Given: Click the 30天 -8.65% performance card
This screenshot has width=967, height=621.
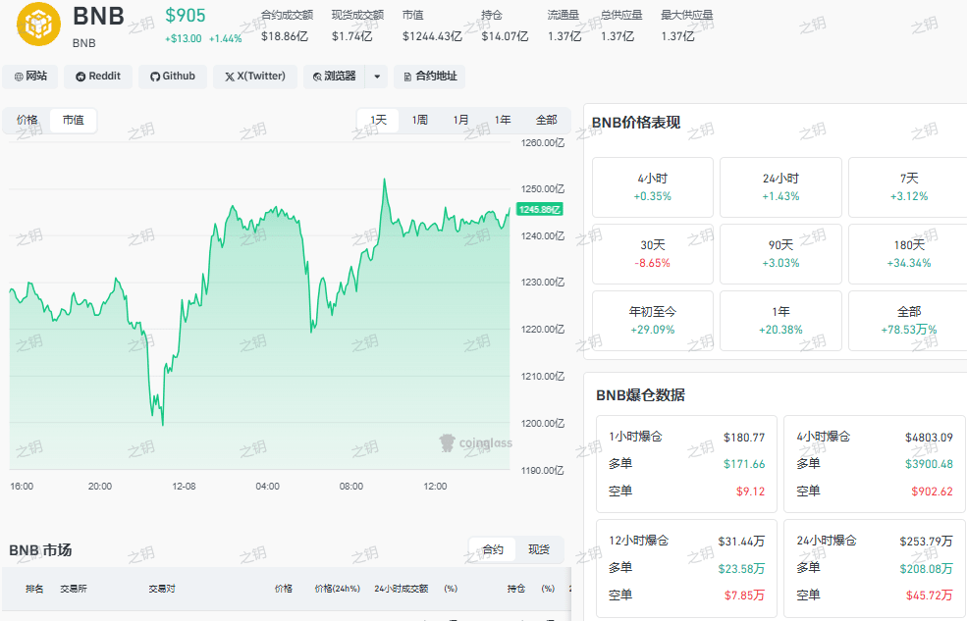Looking at the screenshot, I should 653,254.
